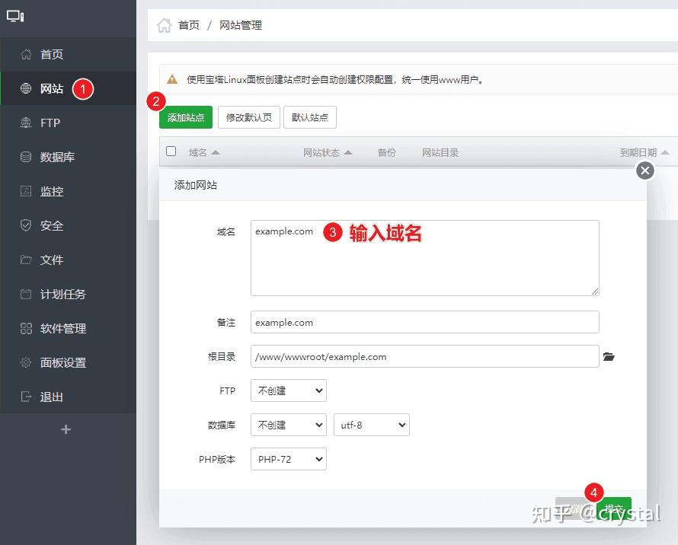Open the PHP-72 version dropdown
This screenshot has height=545, width=678.
click(x=288, y=459)
